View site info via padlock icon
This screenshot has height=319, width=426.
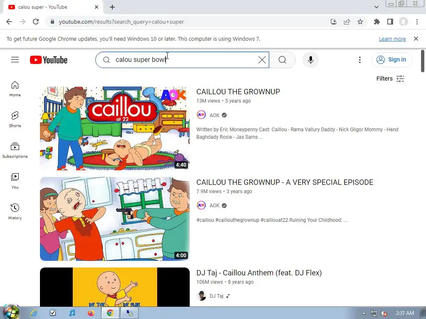tap(52, 22)
